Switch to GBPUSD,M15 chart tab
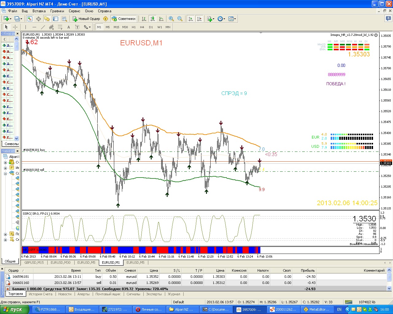Viewport: 393px width, 314px height. point(34,262)
